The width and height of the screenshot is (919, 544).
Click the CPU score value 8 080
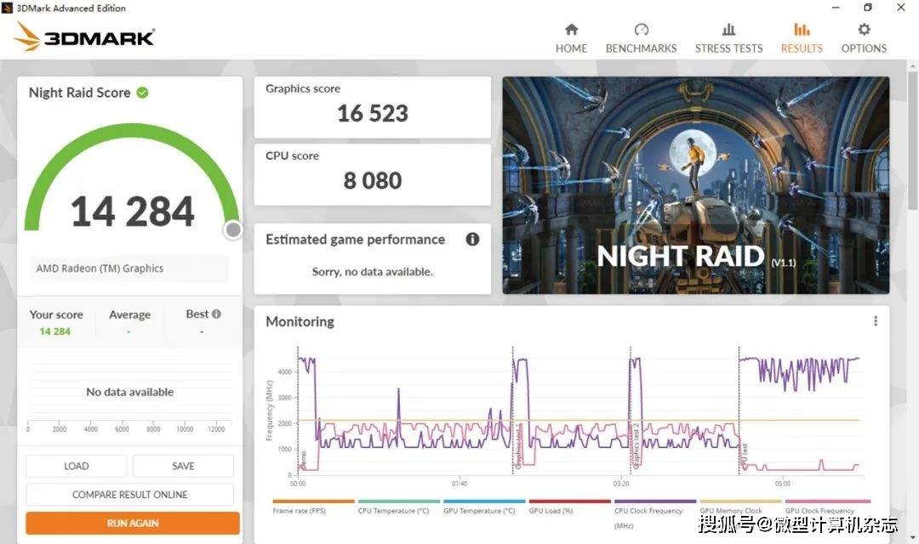[x=372, y=180]
